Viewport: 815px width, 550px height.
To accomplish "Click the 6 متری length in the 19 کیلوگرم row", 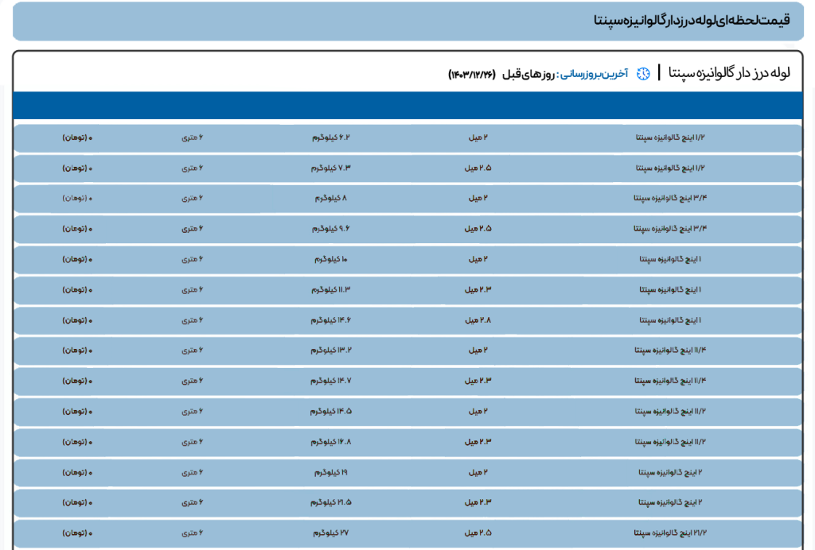I will (193, 472).
